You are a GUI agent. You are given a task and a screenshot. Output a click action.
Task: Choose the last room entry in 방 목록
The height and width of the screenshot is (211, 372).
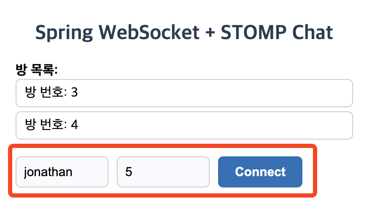coord(184,125)
